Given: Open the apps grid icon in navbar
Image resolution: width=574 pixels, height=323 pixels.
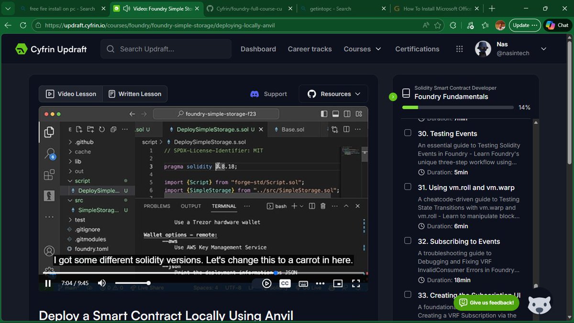Looking at the screenshot, I should [460, 49].
